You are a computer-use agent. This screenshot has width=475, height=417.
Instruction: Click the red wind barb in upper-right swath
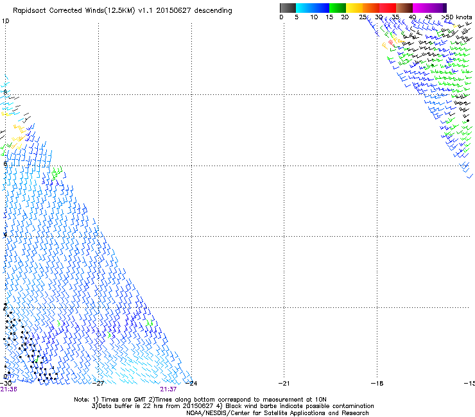point(391,42)
